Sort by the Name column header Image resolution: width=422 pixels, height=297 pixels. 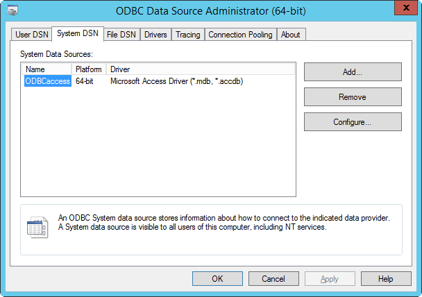(x=47, y=69)
